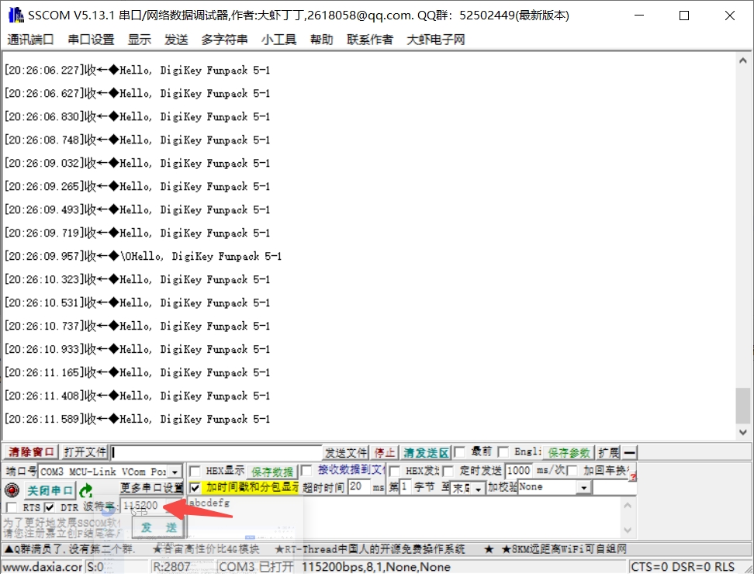This screenshot has width=754, height=574.
Task: Click the 关闭串口 button
Action: click(50, 490)
